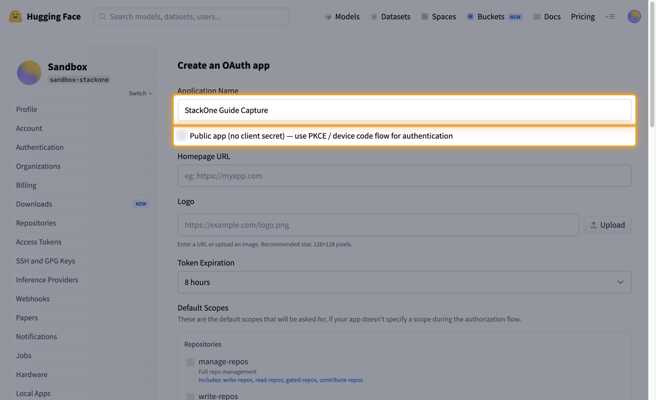
Task: Follow the write-repos link under manage-repos includes
Action: point(238,380)
